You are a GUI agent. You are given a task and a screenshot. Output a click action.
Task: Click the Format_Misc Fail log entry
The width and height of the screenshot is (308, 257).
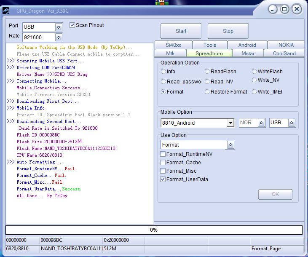click(x=40, y=182)
